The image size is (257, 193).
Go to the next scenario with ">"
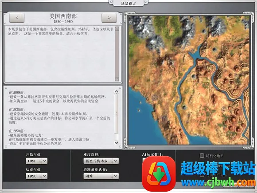109,18
